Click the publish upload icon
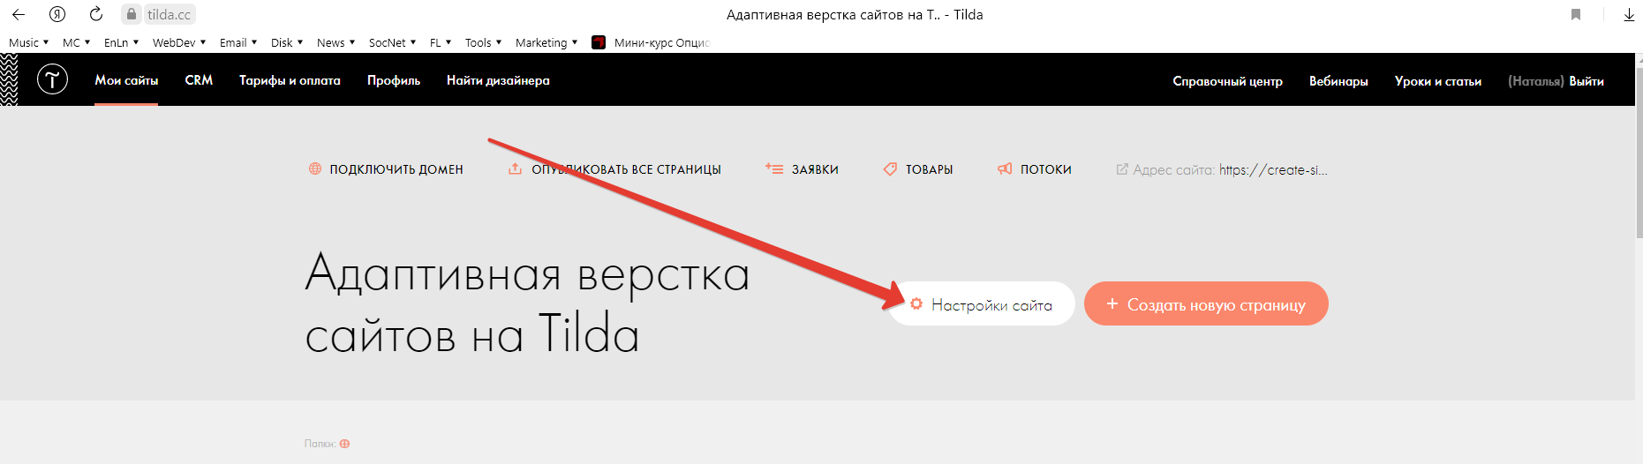The height and width of the screenshot is (464, 1643). pos(515,168)
